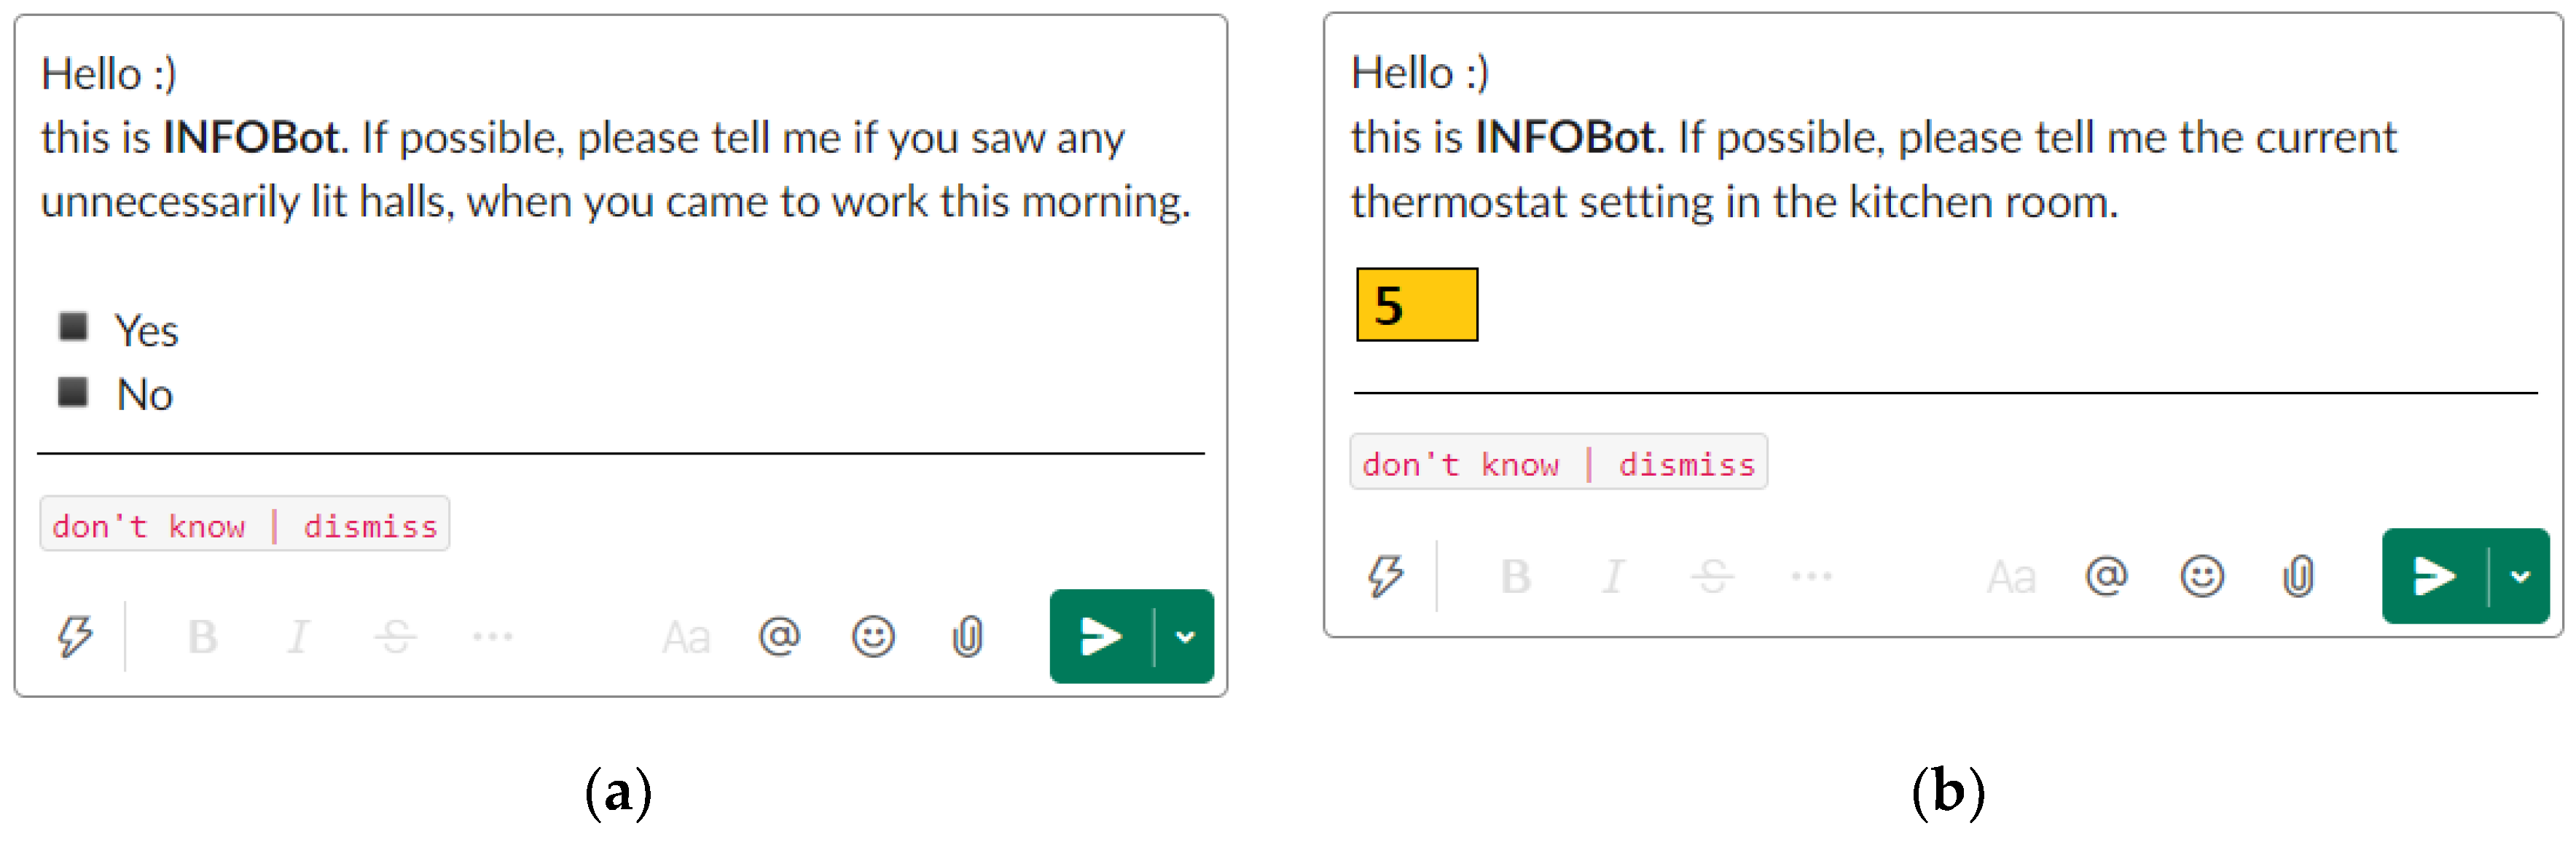Attach a file in panel (b)
Image resolution: width=2576 pixels, height=842 pixels.
pyautogui.click(x=2298, y=576)
